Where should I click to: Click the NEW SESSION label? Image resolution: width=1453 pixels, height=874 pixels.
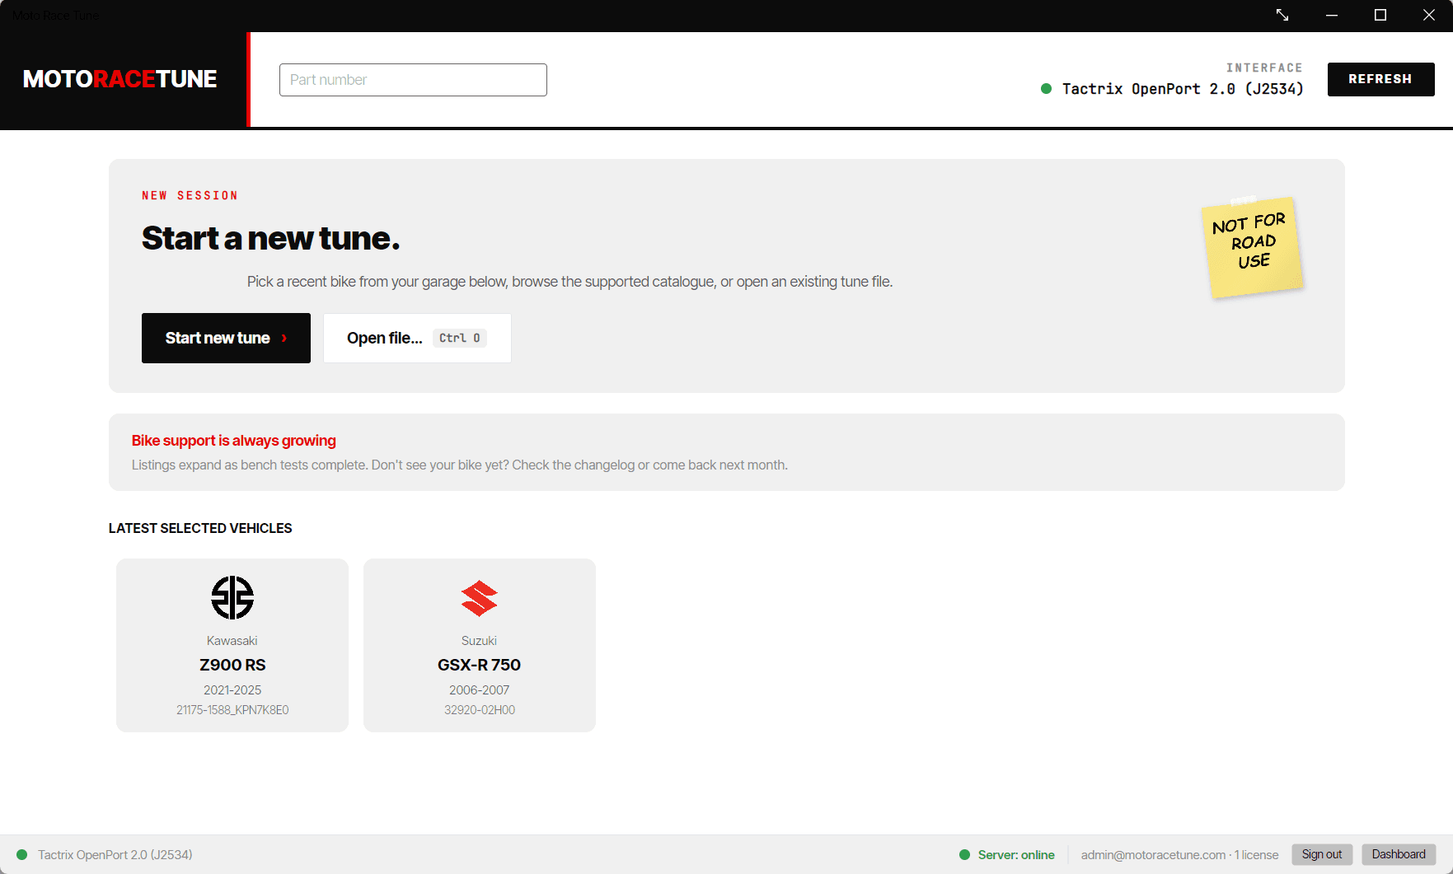[x=190, y=195]
